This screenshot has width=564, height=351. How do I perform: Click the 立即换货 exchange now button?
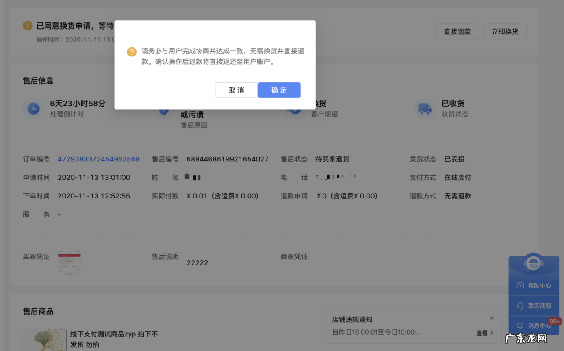(505, 31)
